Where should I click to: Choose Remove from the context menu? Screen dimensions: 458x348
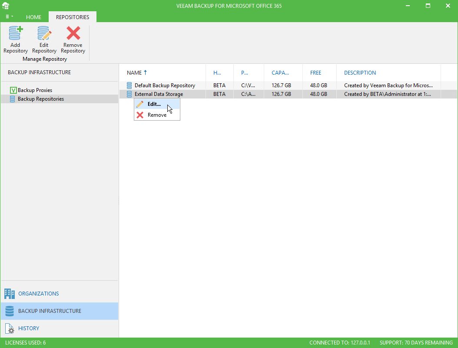157,115
